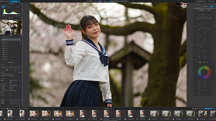
Task: Toggle the active-corrections-only switch
Action: [214, 4]
